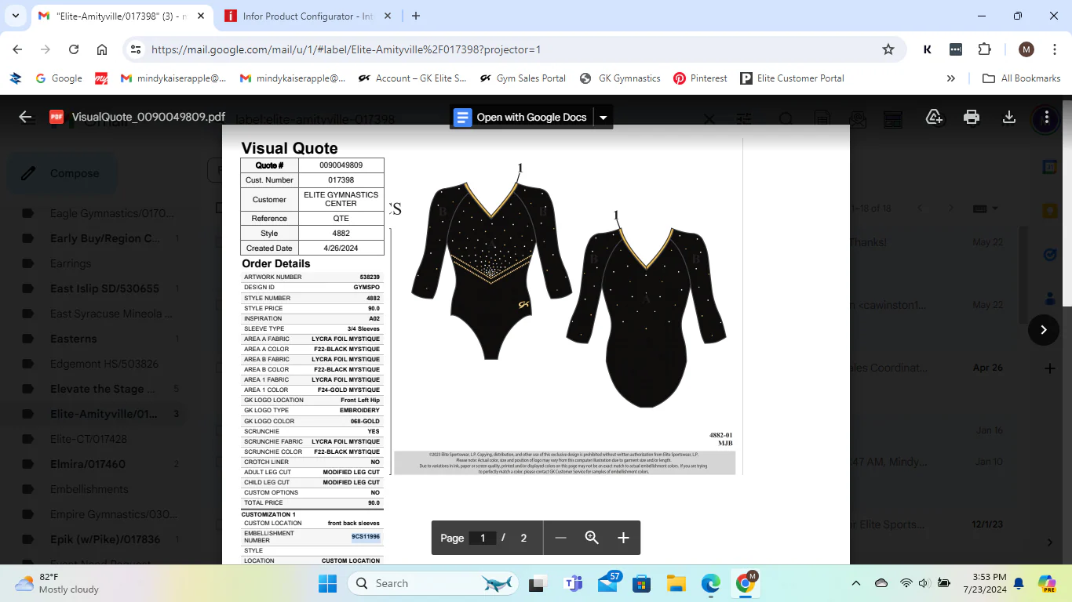Open weather widget showing 82°F

[59, 583]
